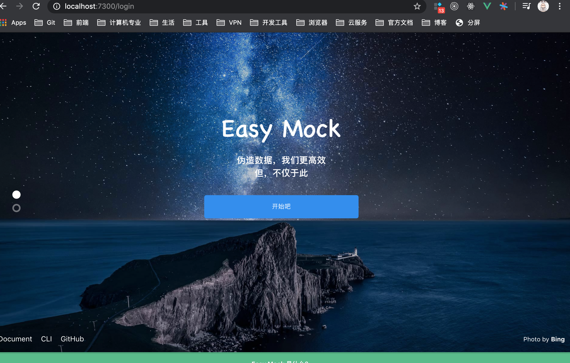Click the site information icon

57,6
